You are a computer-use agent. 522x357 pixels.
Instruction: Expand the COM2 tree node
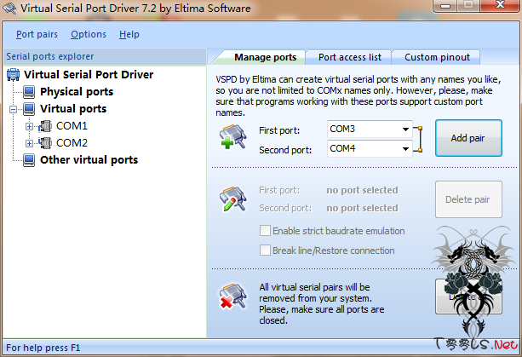tap(29, 143)
